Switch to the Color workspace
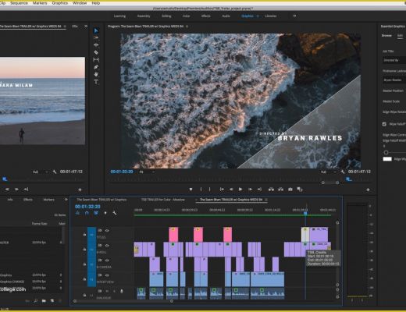The width and height of the screenshot is (406, 312). (186, 16)
